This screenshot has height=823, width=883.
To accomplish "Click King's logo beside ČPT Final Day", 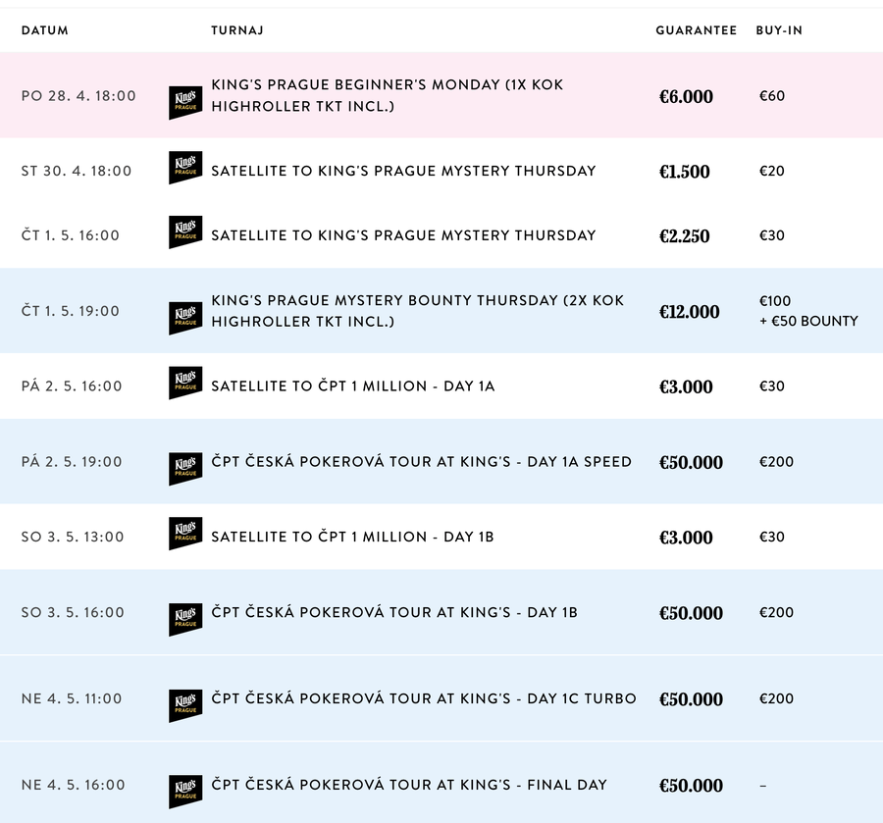I will 185,792.
